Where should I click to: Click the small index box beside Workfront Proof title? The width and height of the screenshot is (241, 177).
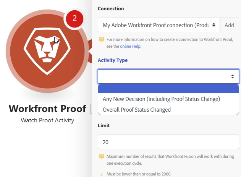click(91, 109)
